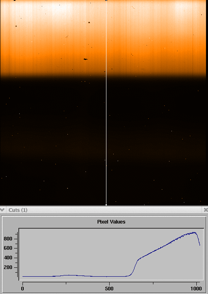The image size is (208, 294).
Task: Click the 600 label on the y-axis
Action: click(8, 248)
